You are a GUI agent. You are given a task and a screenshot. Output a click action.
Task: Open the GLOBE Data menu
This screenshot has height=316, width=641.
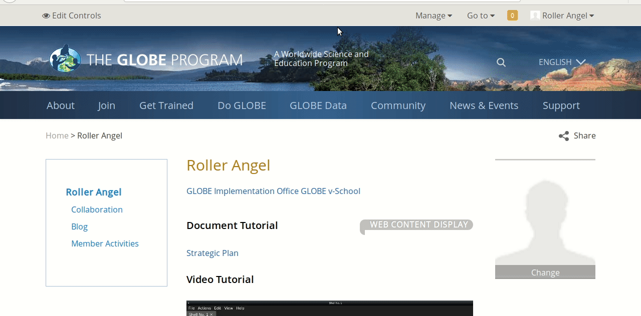(x=318, y=105)
